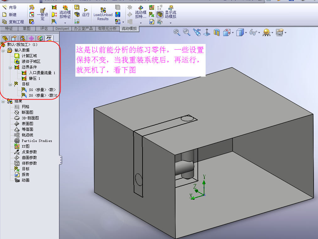The width and height of the screenshot is (318, 239).
Task: Switch to the 特征 tab
Action: pyautogui.click(x=9, y=29)
